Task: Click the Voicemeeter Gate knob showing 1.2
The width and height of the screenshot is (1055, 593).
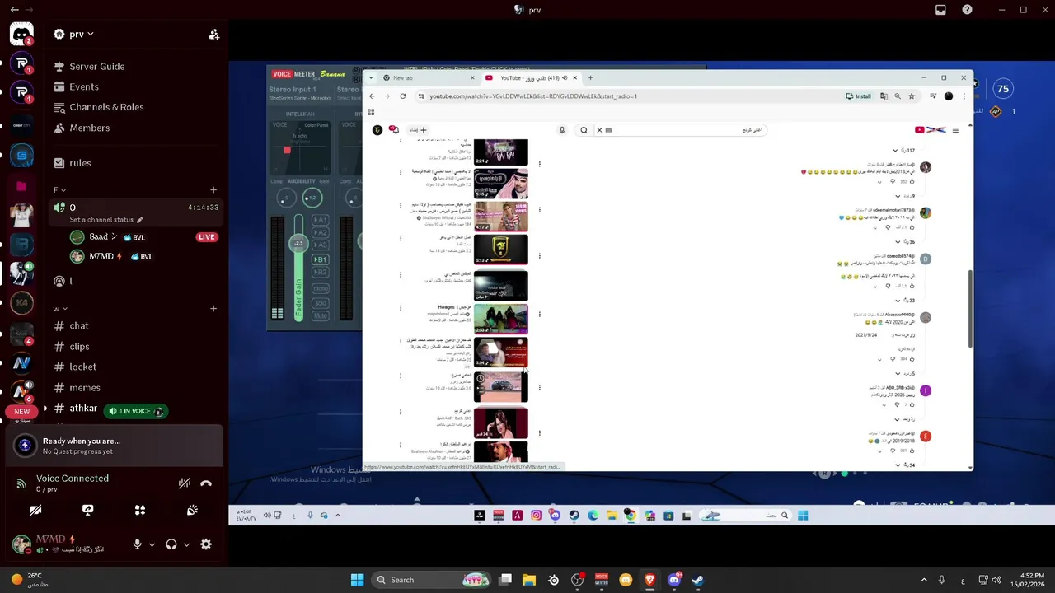Action: 312,198
